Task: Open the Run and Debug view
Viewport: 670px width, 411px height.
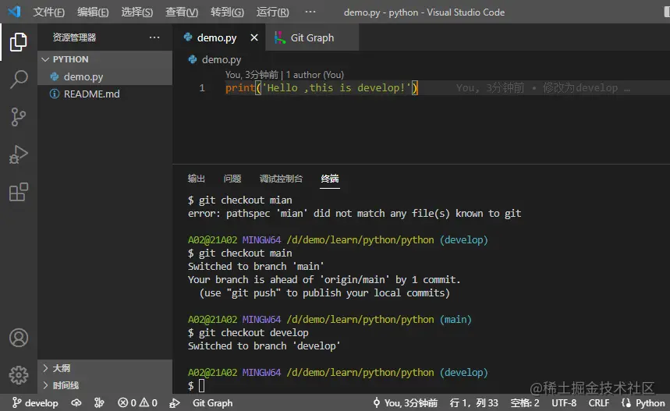Action: pos(19,154)
